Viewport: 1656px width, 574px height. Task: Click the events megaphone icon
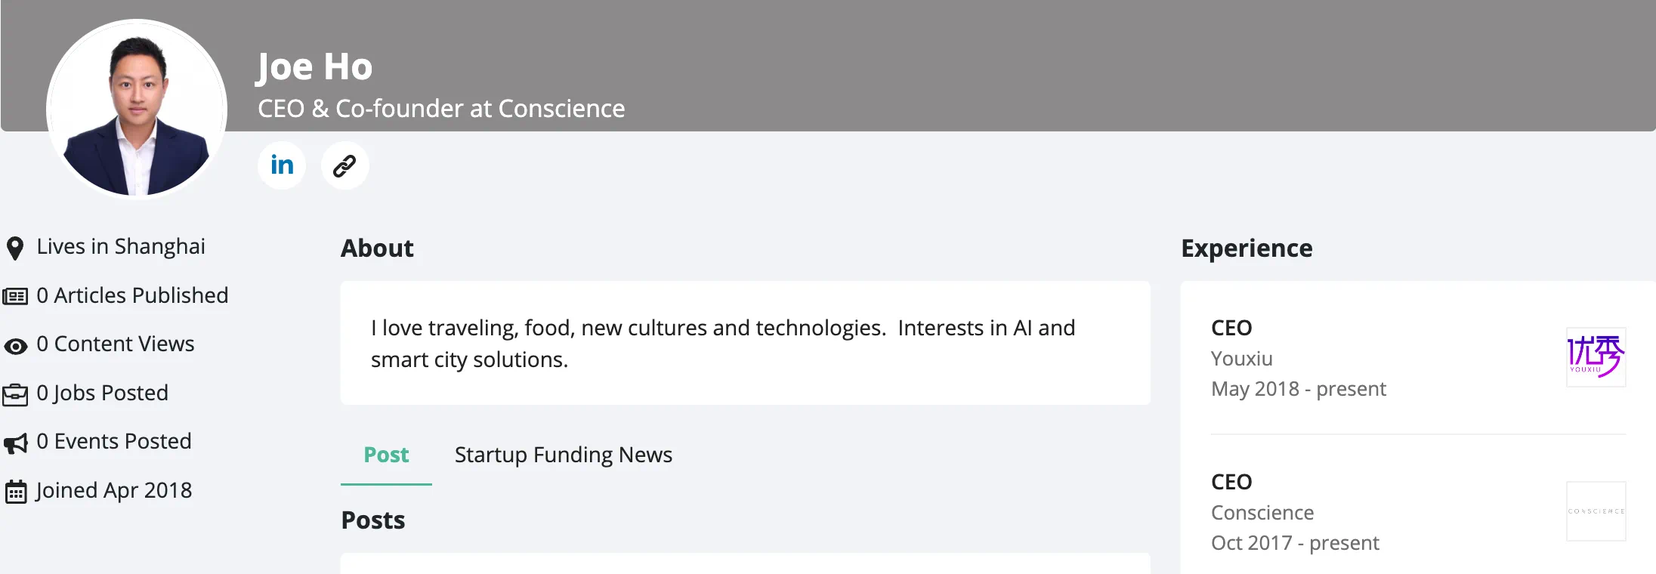[15, 443]
